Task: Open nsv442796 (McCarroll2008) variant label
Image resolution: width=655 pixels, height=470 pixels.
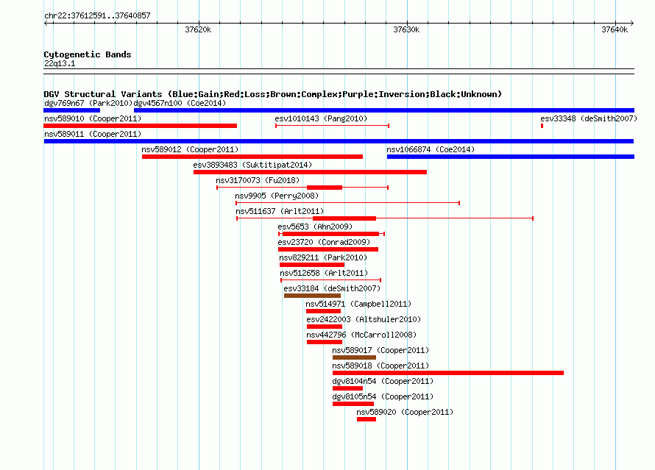Action: [361, 335]
